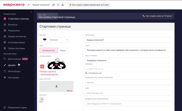Click the Дополнения puzzle icon
Screen dimensions: 182x111
point(5,59)
